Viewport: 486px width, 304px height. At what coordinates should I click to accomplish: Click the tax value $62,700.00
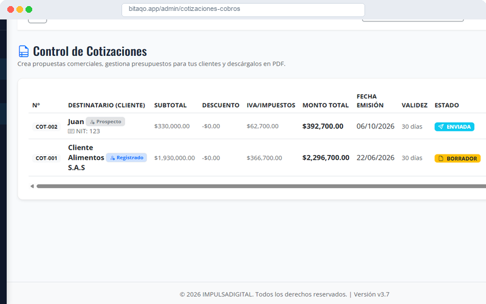pyautogui.click(x=262, y=126)
